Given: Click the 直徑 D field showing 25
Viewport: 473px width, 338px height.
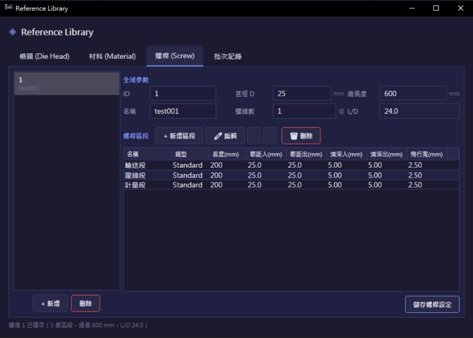Looking at the screenshot, I should [302, 93].
